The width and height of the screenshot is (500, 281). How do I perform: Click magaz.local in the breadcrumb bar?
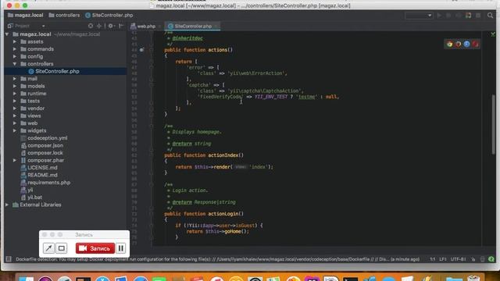[x=26, y=15]
